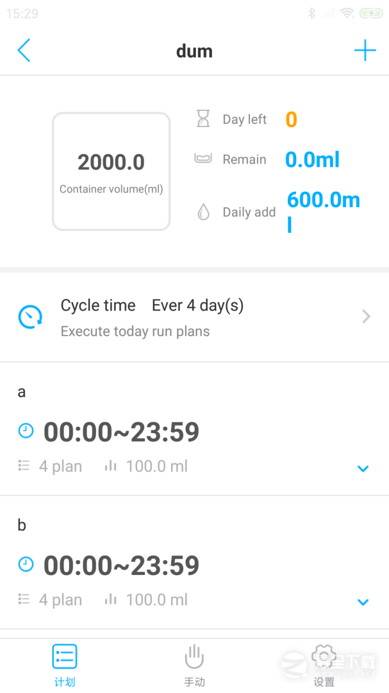
Task: Expand plan a using its down chevron
Action: (363, 468)
